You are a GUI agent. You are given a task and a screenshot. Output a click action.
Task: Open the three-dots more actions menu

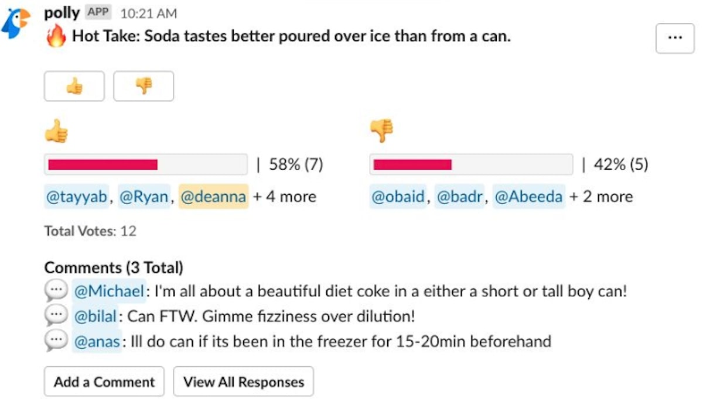pos(675,38)
